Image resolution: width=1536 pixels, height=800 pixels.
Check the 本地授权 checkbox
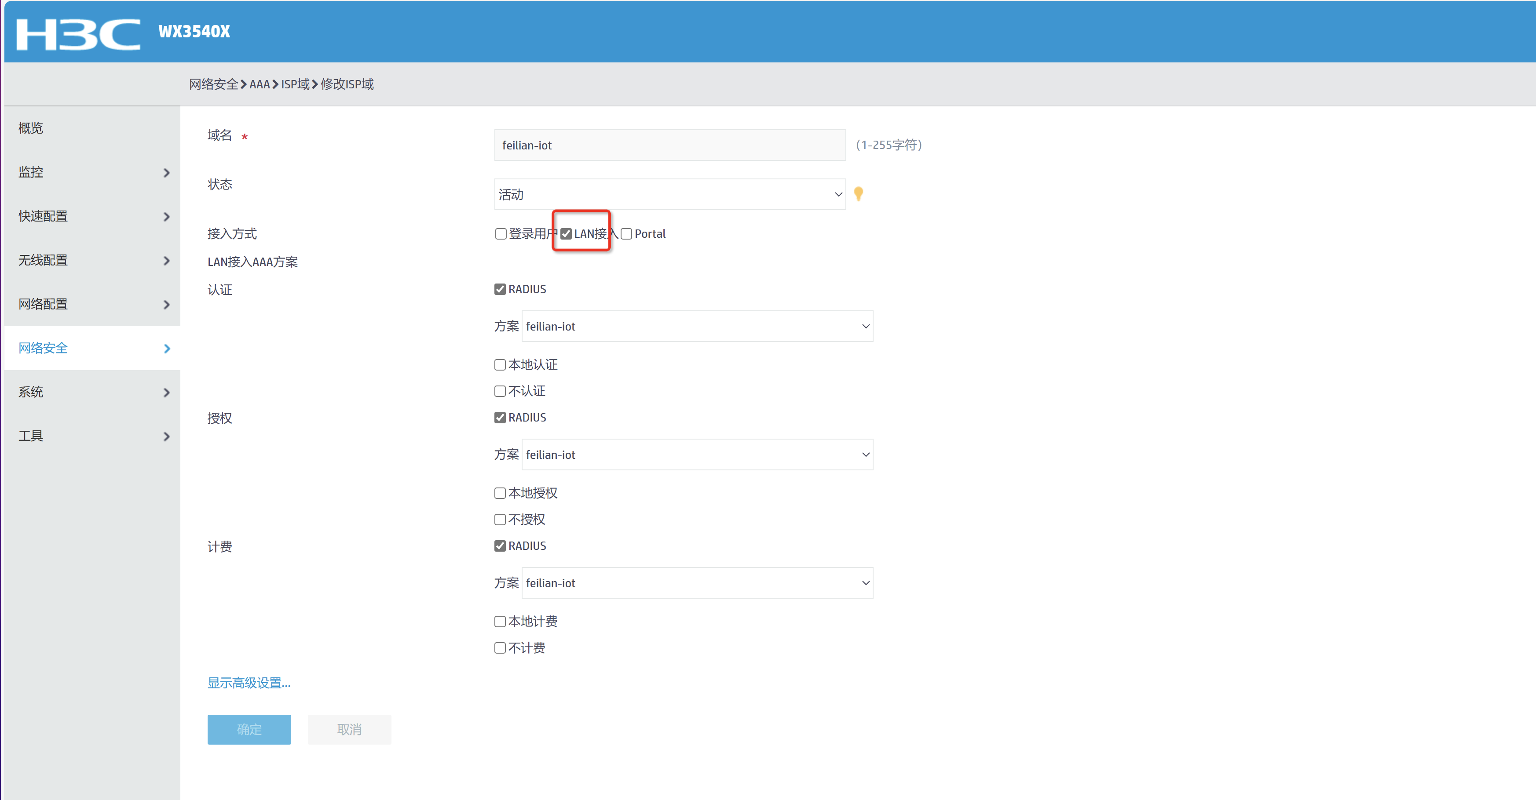click(500, 493)
